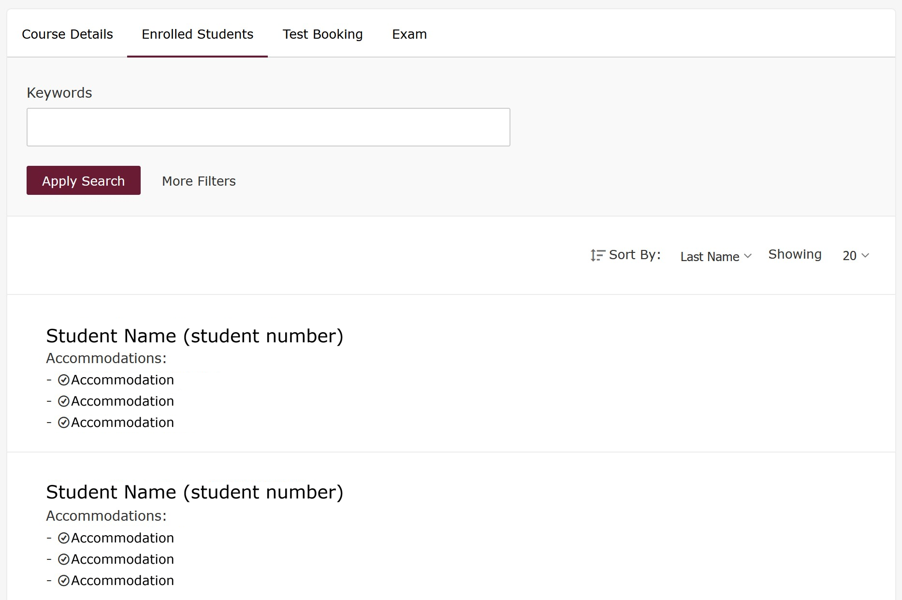Click the checkmark beside the second Accommodation entry
Viewport: 902px width, 600px height.
(64, 401)
